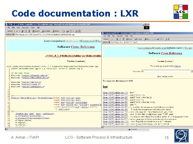Open Help menu in freetext search window

pyautogui.click(x=131, y=36)
